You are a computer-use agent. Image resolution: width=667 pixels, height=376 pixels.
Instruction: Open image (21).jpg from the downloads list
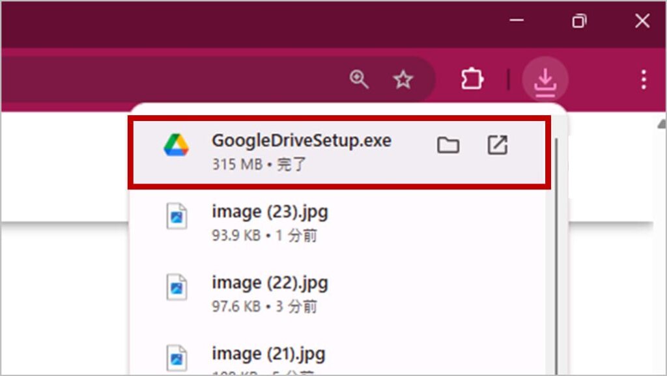tap(268, 354)
